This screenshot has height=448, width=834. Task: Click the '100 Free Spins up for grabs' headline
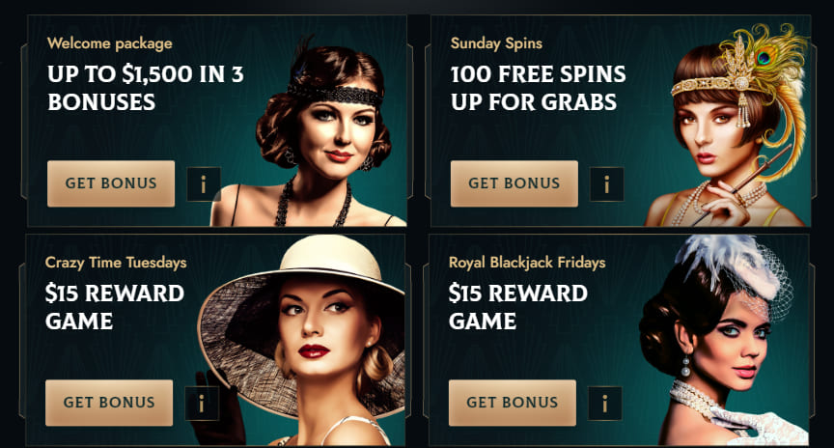point(538,88)
